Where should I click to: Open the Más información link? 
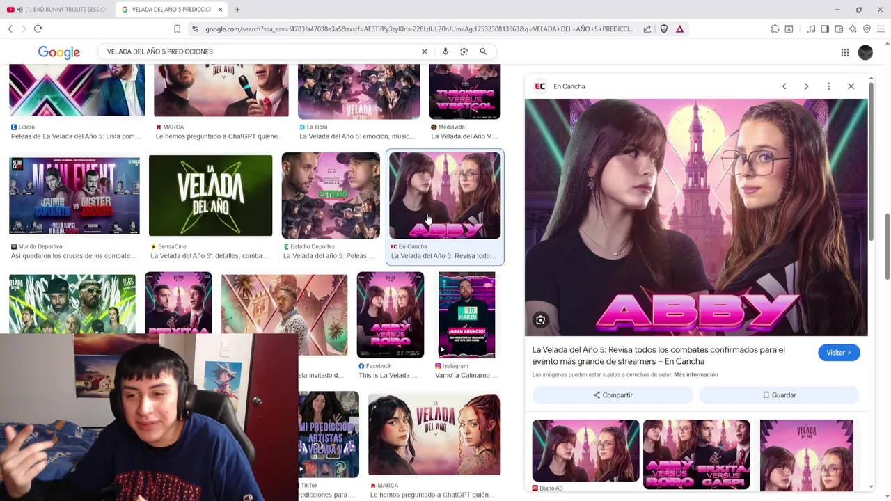(x=695, y=375)
